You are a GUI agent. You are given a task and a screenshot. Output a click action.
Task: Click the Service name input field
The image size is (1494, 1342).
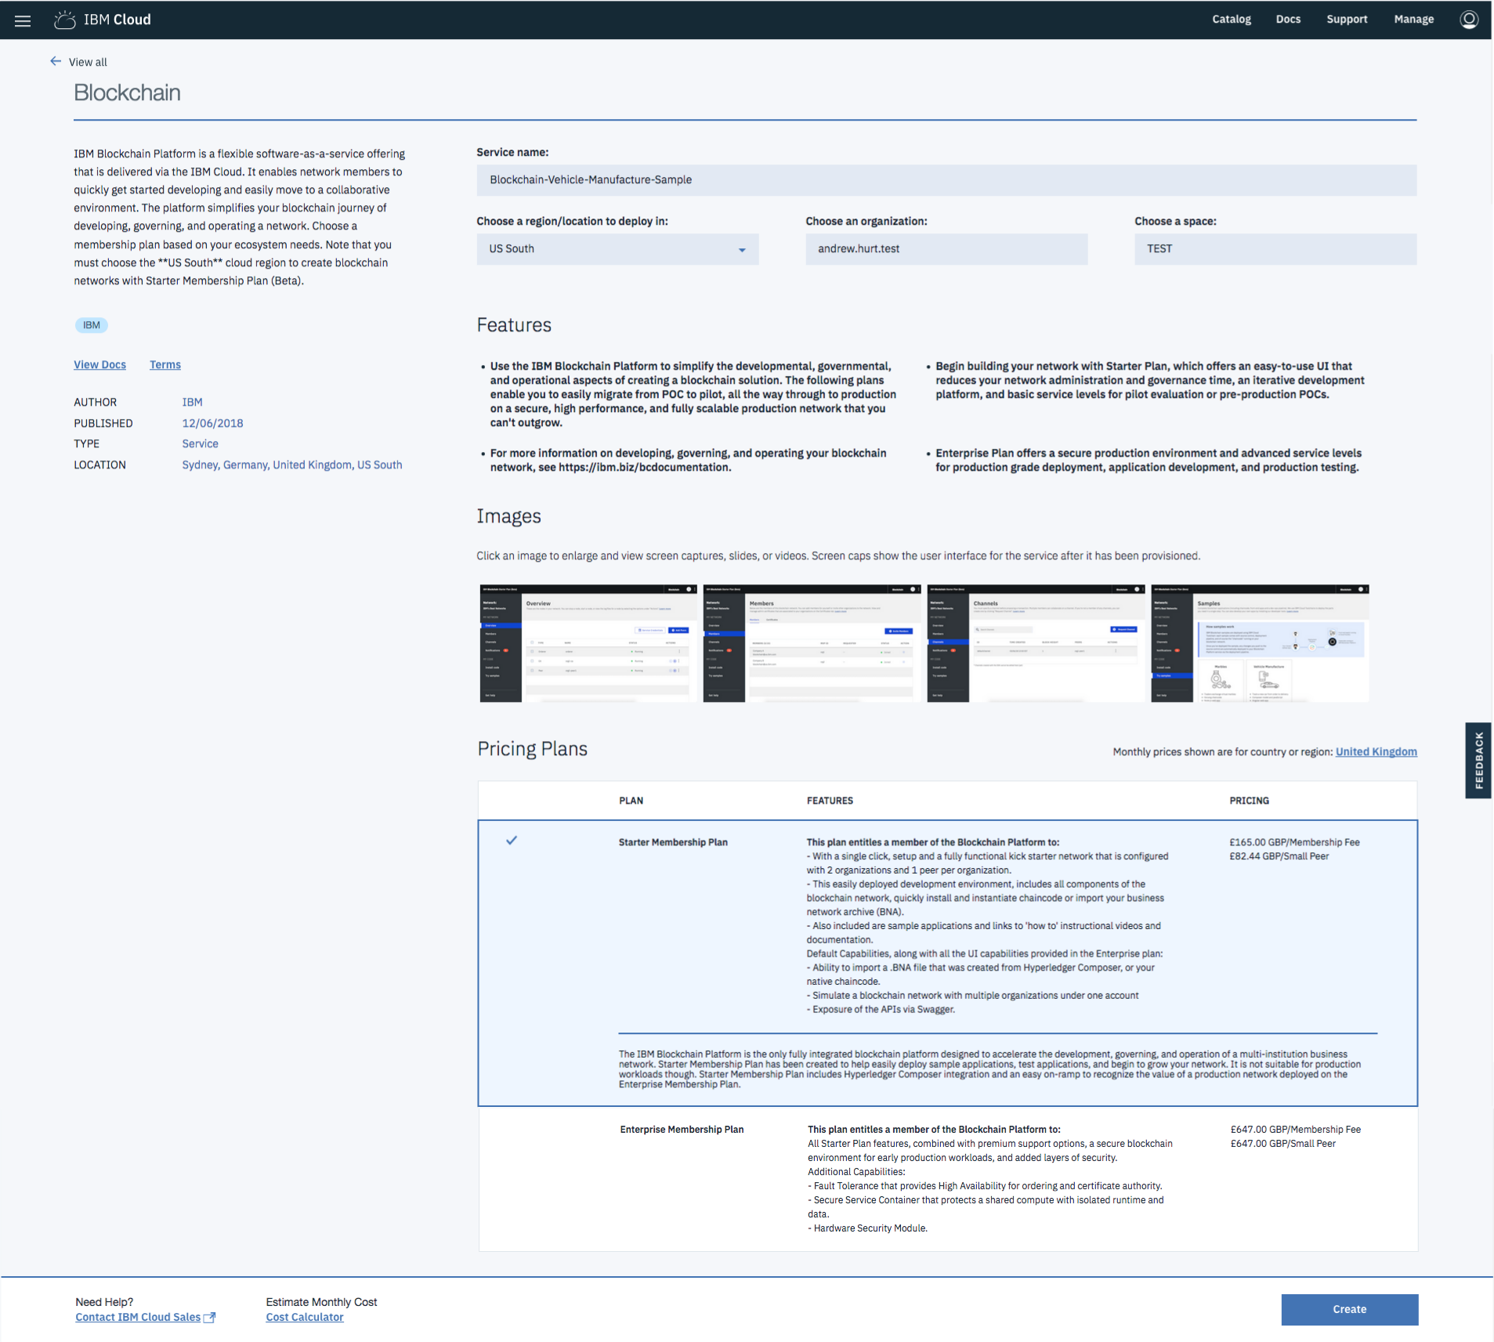(x=946, y=180)
